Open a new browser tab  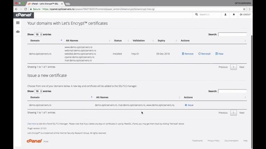[68, 4]
